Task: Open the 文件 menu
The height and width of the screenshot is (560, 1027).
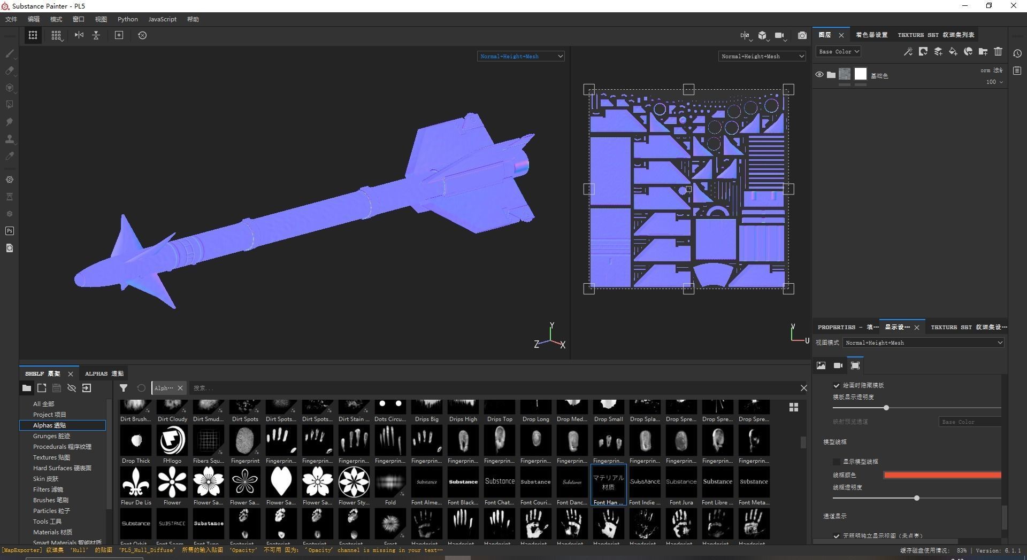Action: pyautogui.click(x=11, y=19)
